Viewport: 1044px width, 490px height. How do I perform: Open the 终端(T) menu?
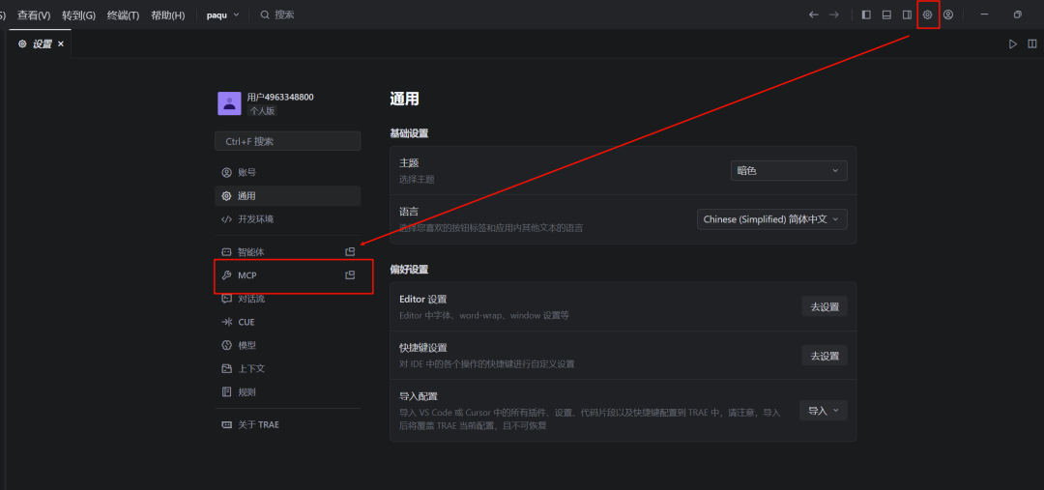(123, 15)
